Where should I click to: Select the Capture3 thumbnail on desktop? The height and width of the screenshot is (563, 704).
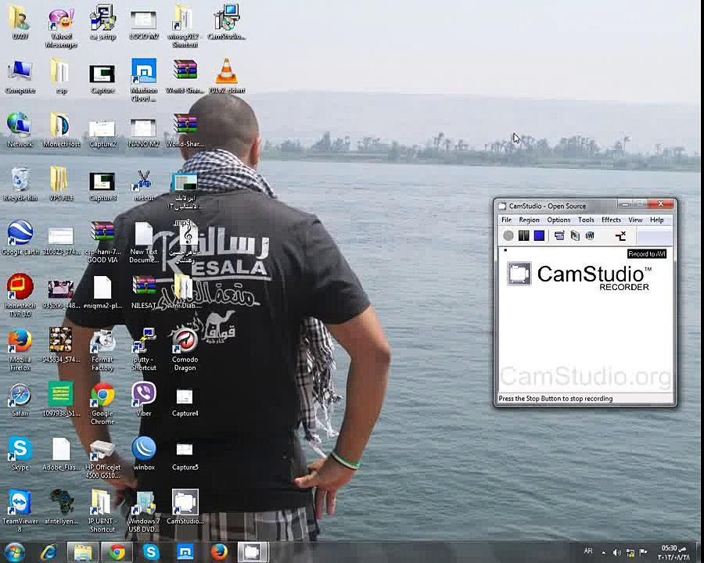(102, 186)
